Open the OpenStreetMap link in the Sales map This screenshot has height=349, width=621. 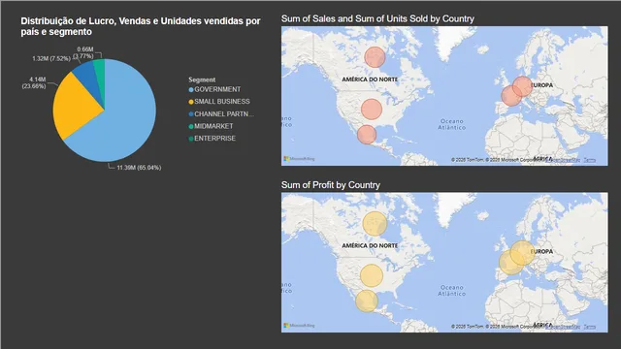pyautogui.click(x=563, y=160)
